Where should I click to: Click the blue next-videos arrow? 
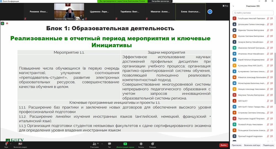(x=210, y=12)
